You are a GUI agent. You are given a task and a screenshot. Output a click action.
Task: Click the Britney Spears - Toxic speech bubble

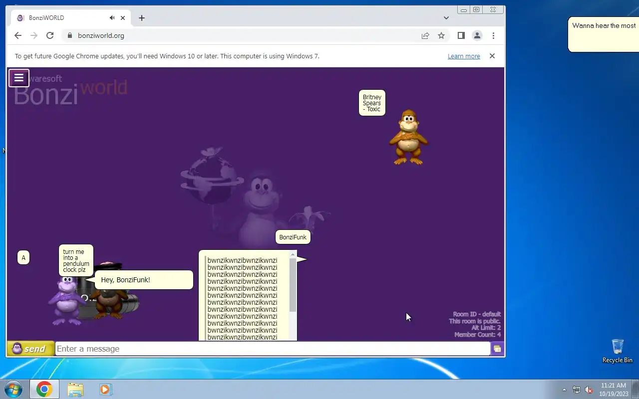(x=372, y=103)
